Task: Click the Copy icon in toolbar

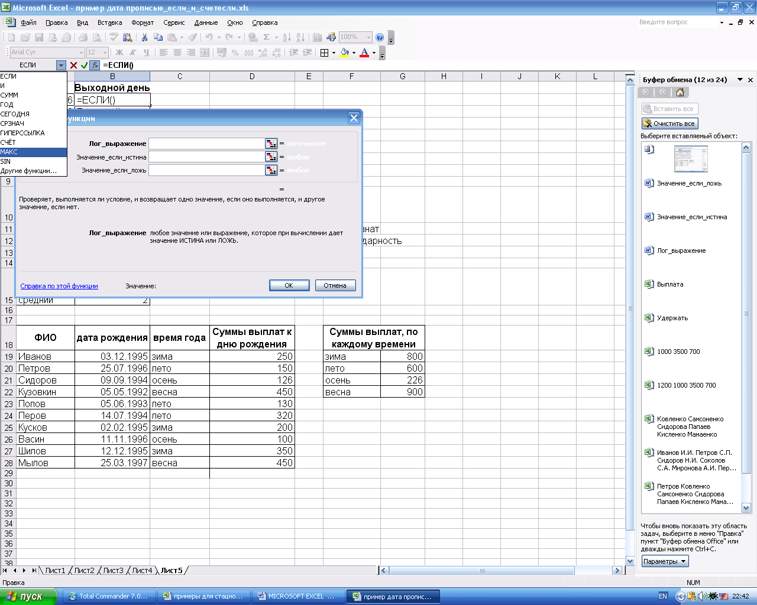Action: point(158,37)
